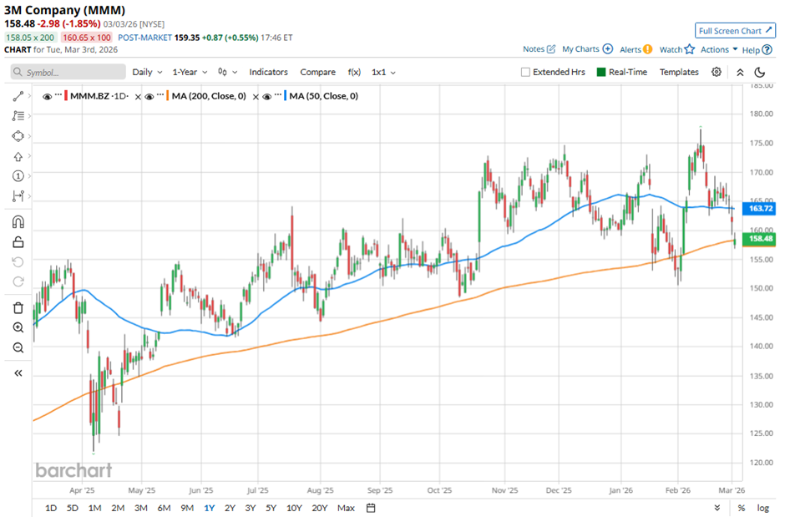Enable the Extended Hrs checkbox
Screen dimensions: 785x517
pyautogui.click(x=525, y=73)
